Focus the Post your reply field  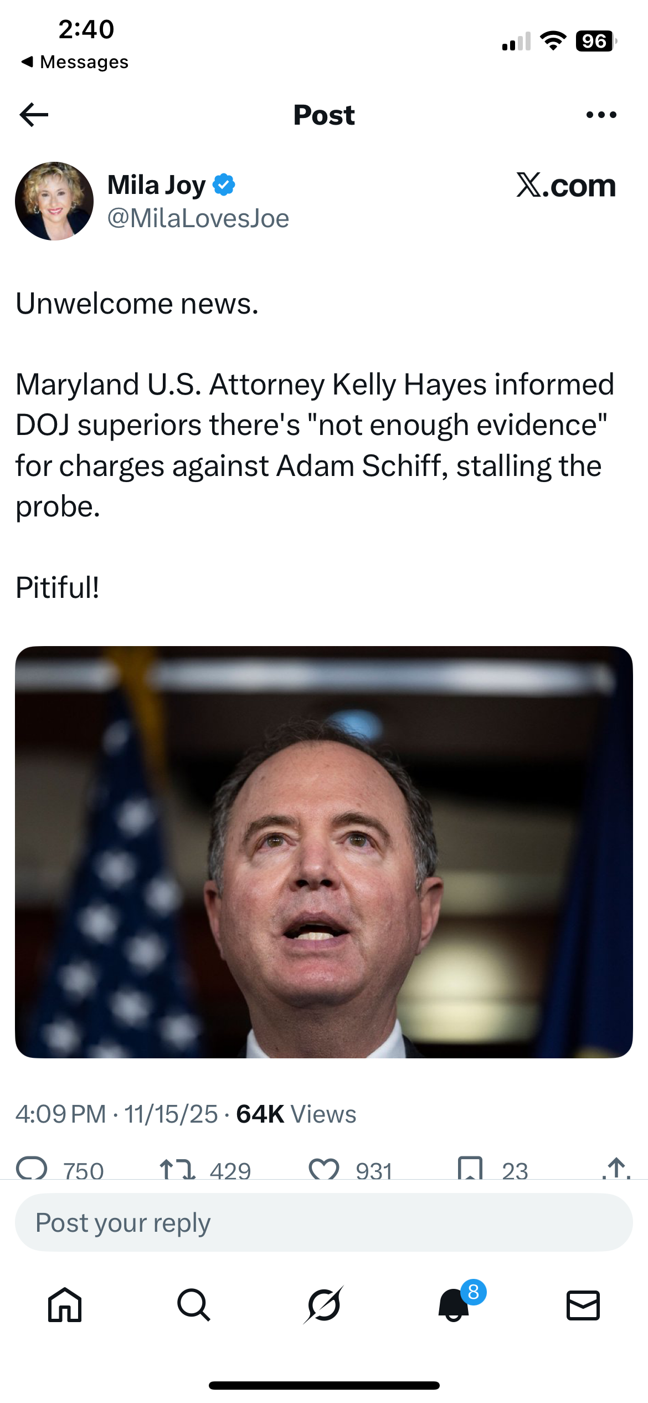(x=324, y=1222)
